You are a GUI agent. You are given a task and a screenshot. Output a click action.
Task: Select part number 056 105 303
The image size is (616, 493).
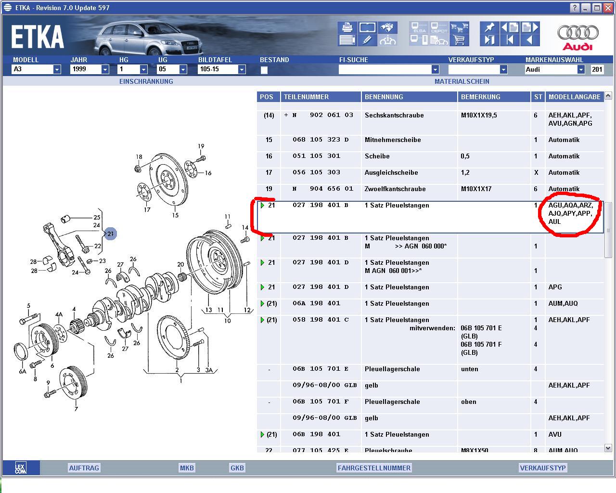click(316, 172)
